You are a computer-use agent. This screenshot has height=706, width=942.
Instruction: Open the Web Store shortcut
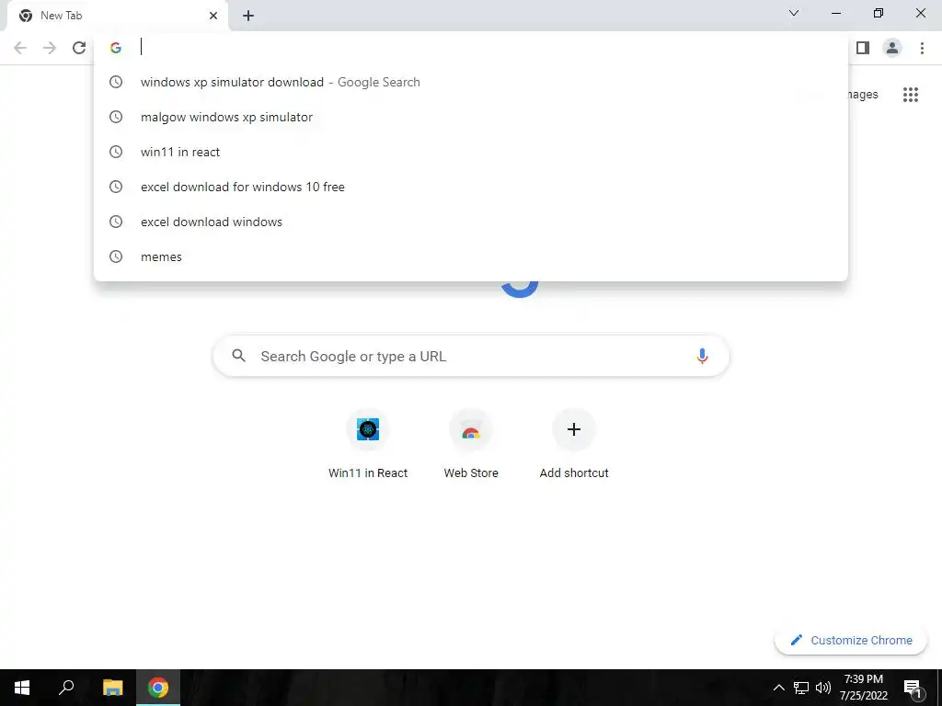[x=471, y=444]
